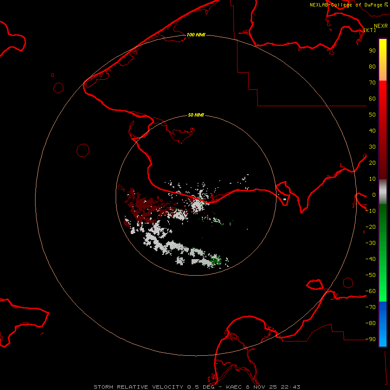This screenshot has width=390, height=390.
Task: Click the "70" value on the velocity scale
Action: [372, 83]
